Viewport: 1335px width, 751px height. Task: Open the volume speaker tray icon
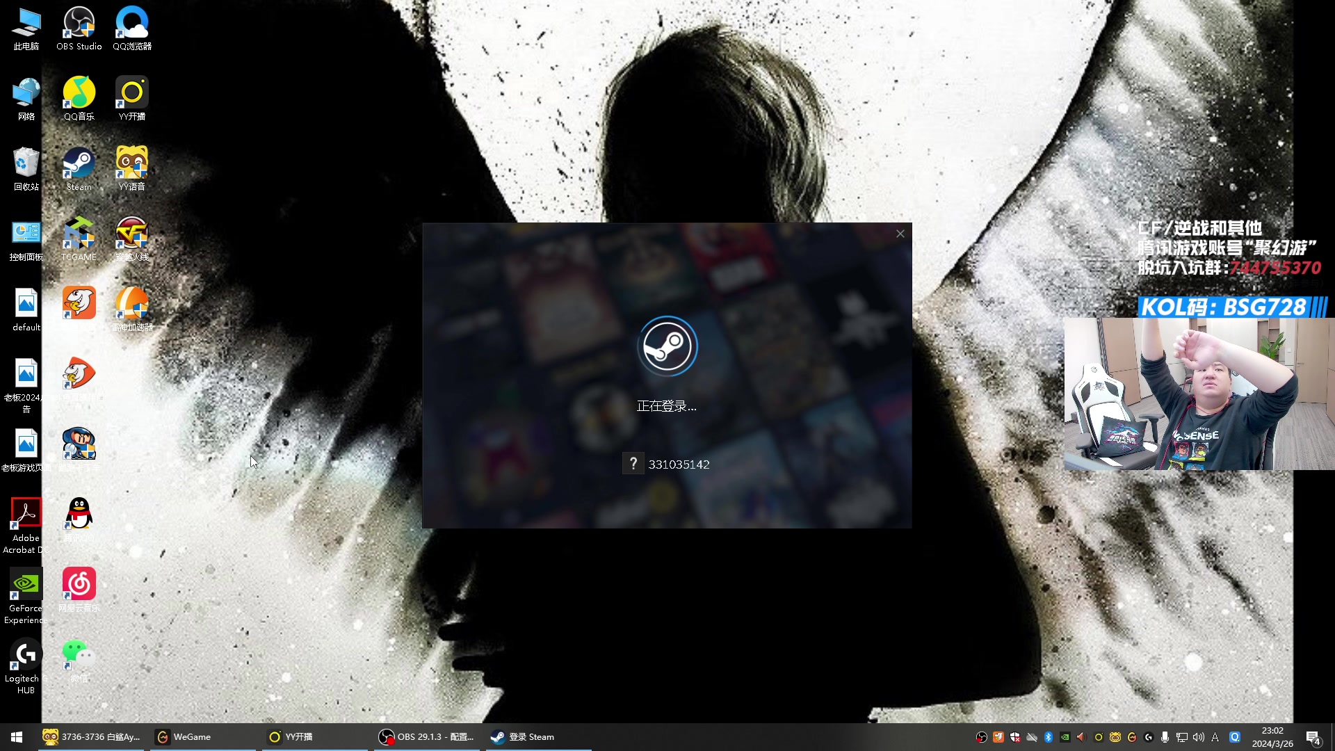coord(1199,737)
